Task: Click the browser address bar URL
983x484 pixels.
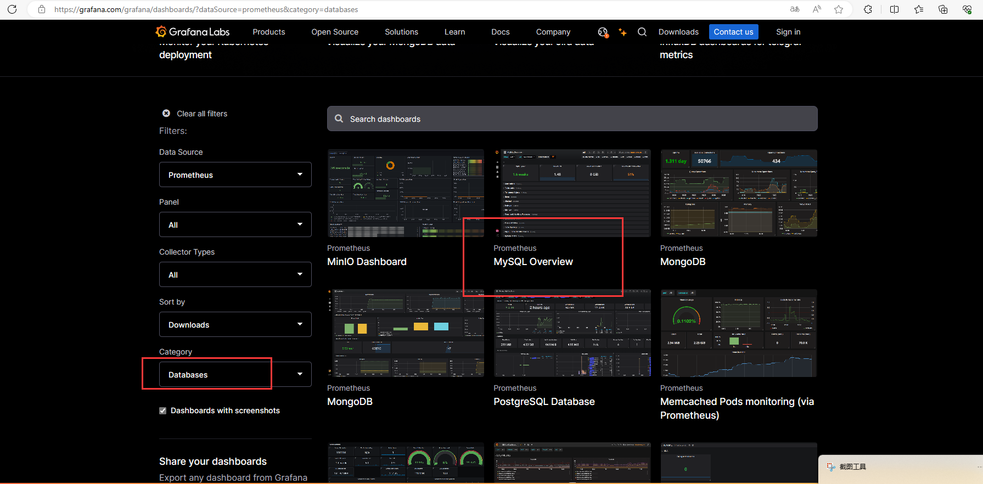Action: [206, 9]
